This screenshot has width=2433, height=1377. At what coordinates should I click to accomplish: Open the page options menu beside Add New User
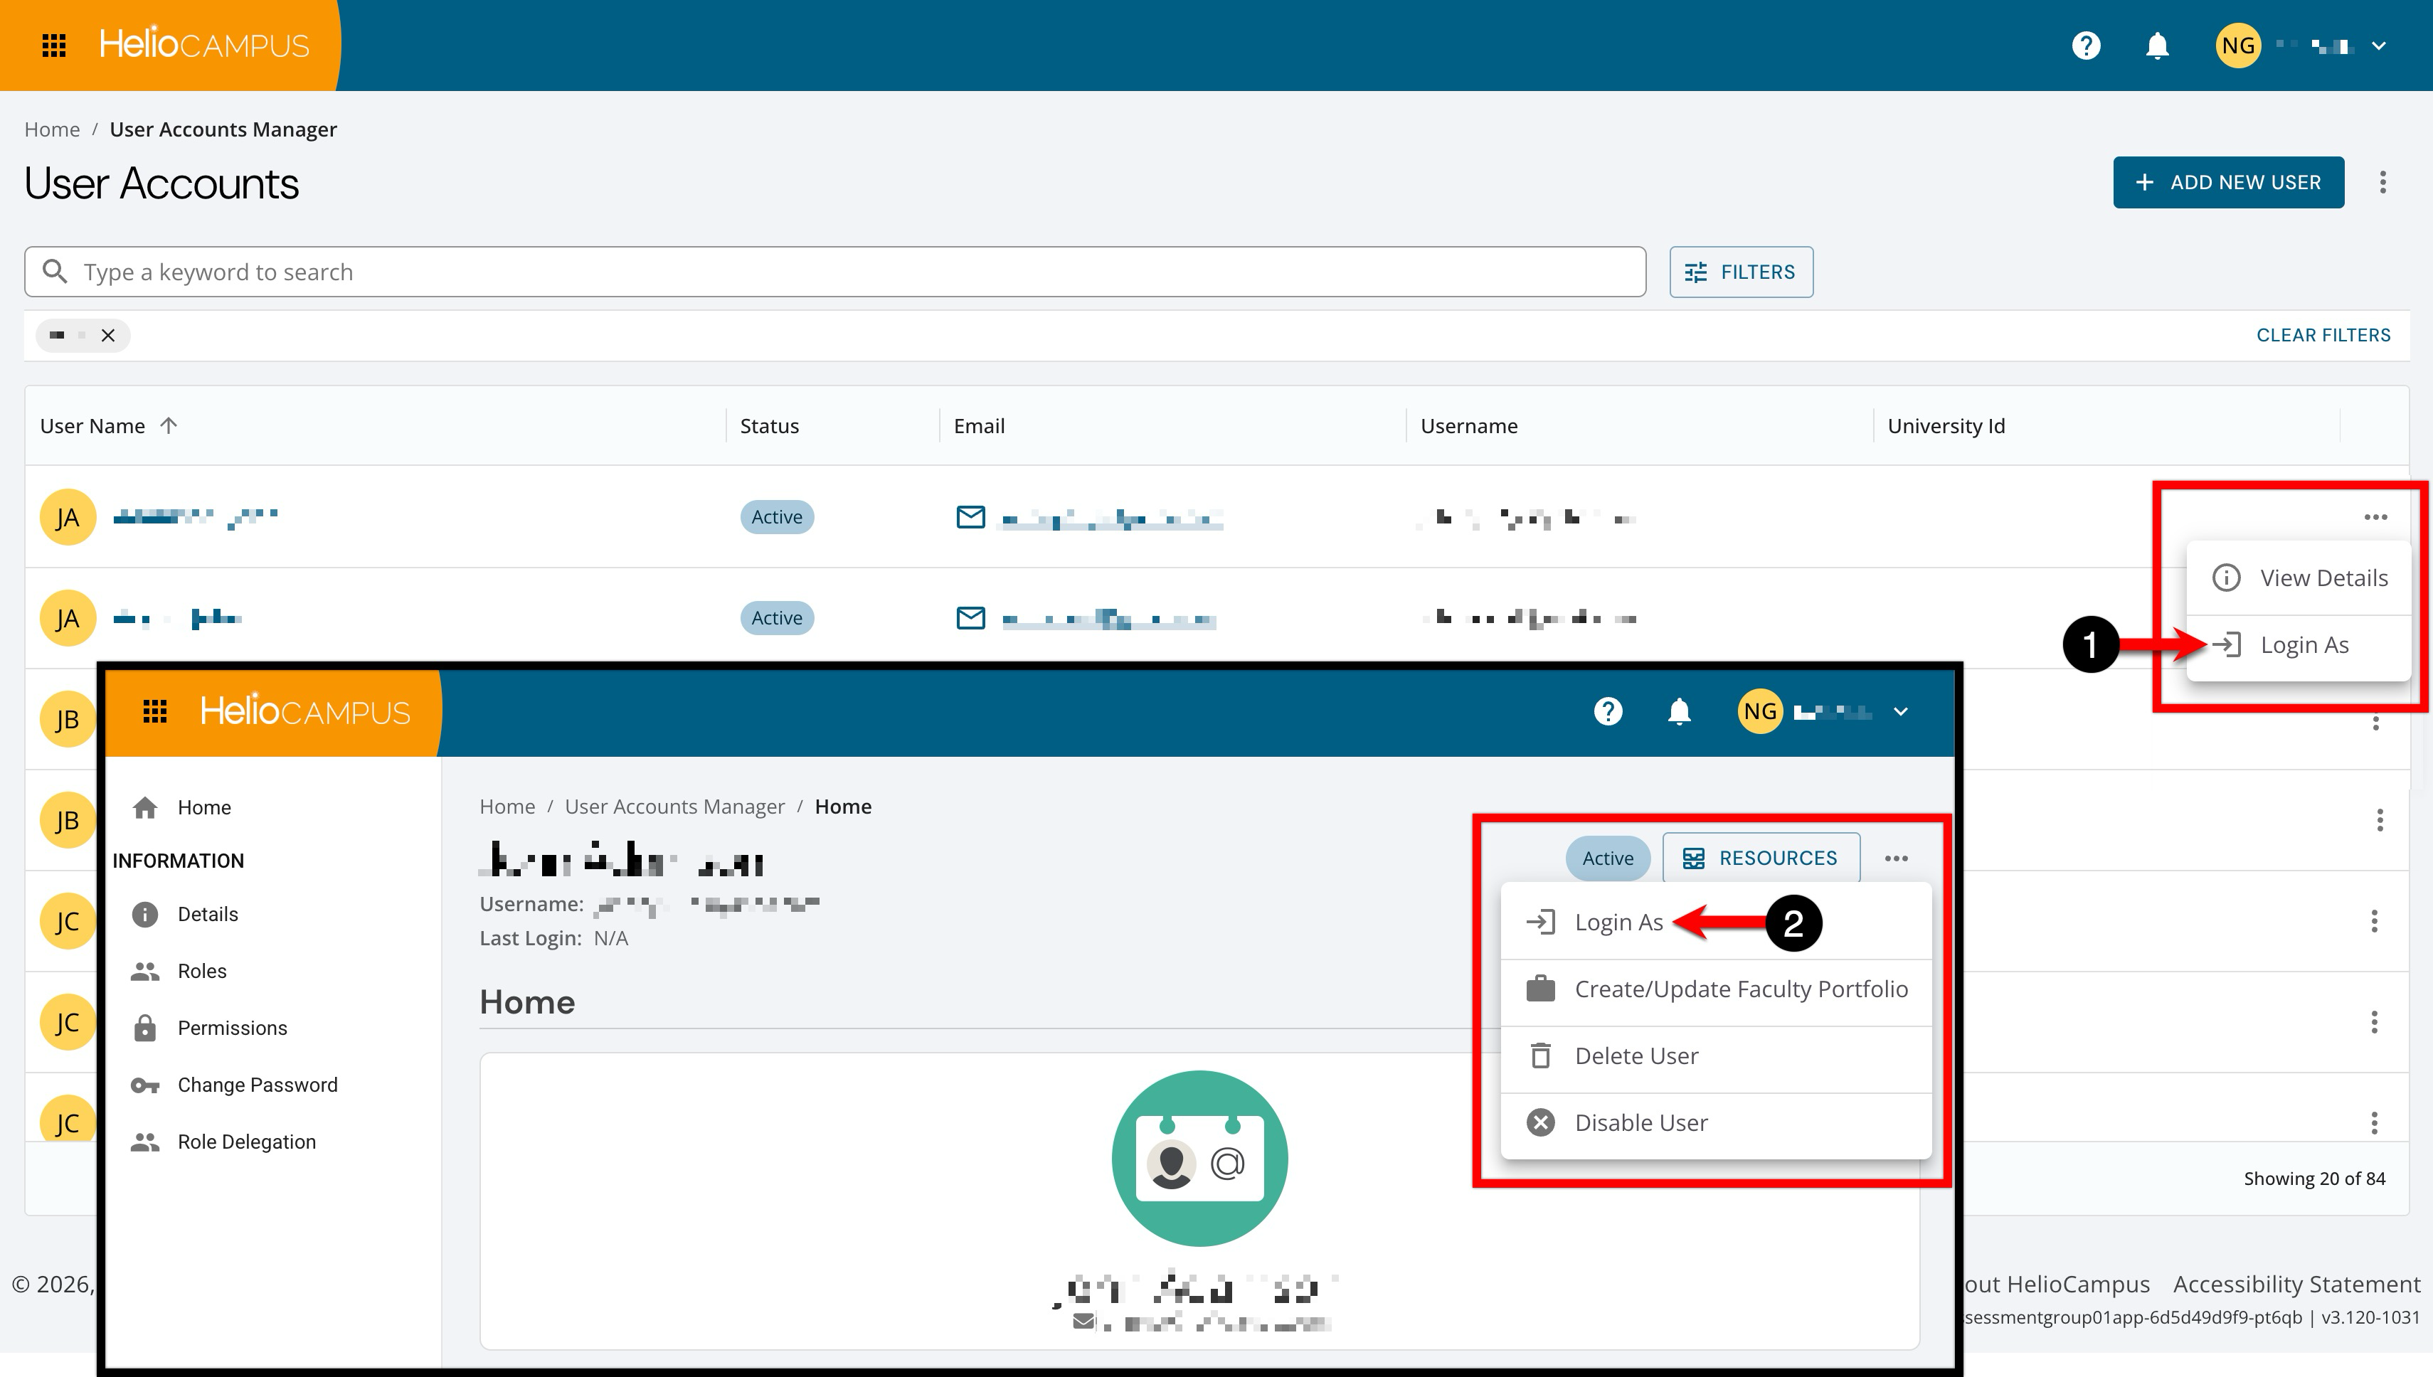(x=2383, y=183)
